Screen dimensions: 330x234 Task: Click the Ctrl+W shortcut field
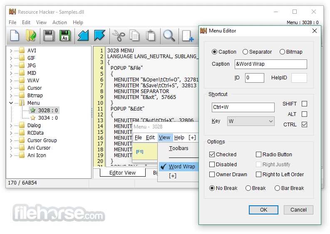(243, 107)
